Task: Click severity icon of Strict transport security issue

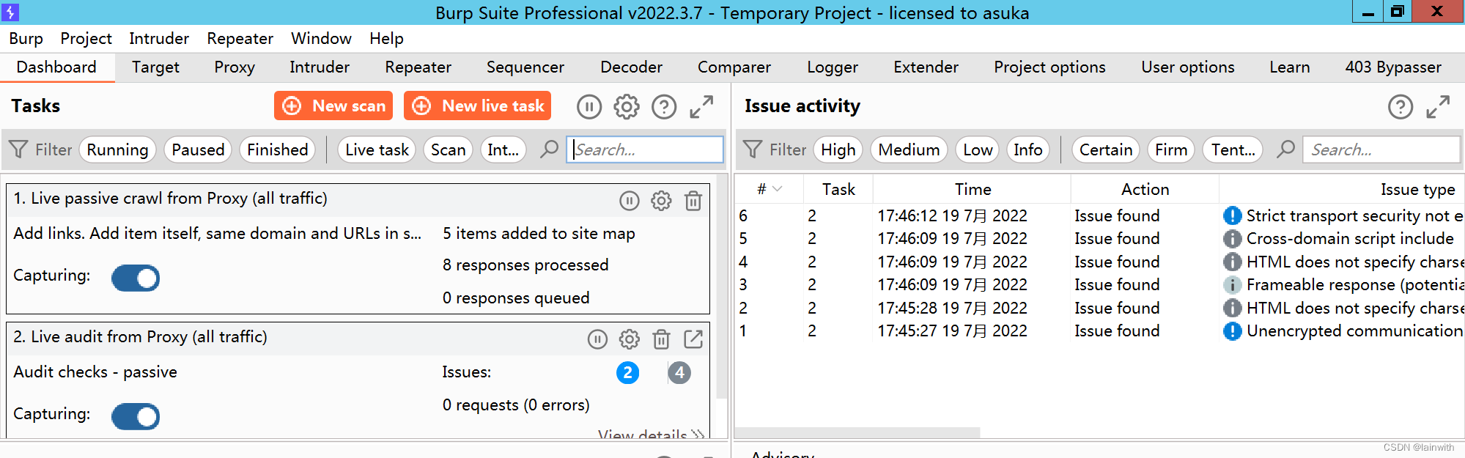Action: click(x=1233, y=215)
